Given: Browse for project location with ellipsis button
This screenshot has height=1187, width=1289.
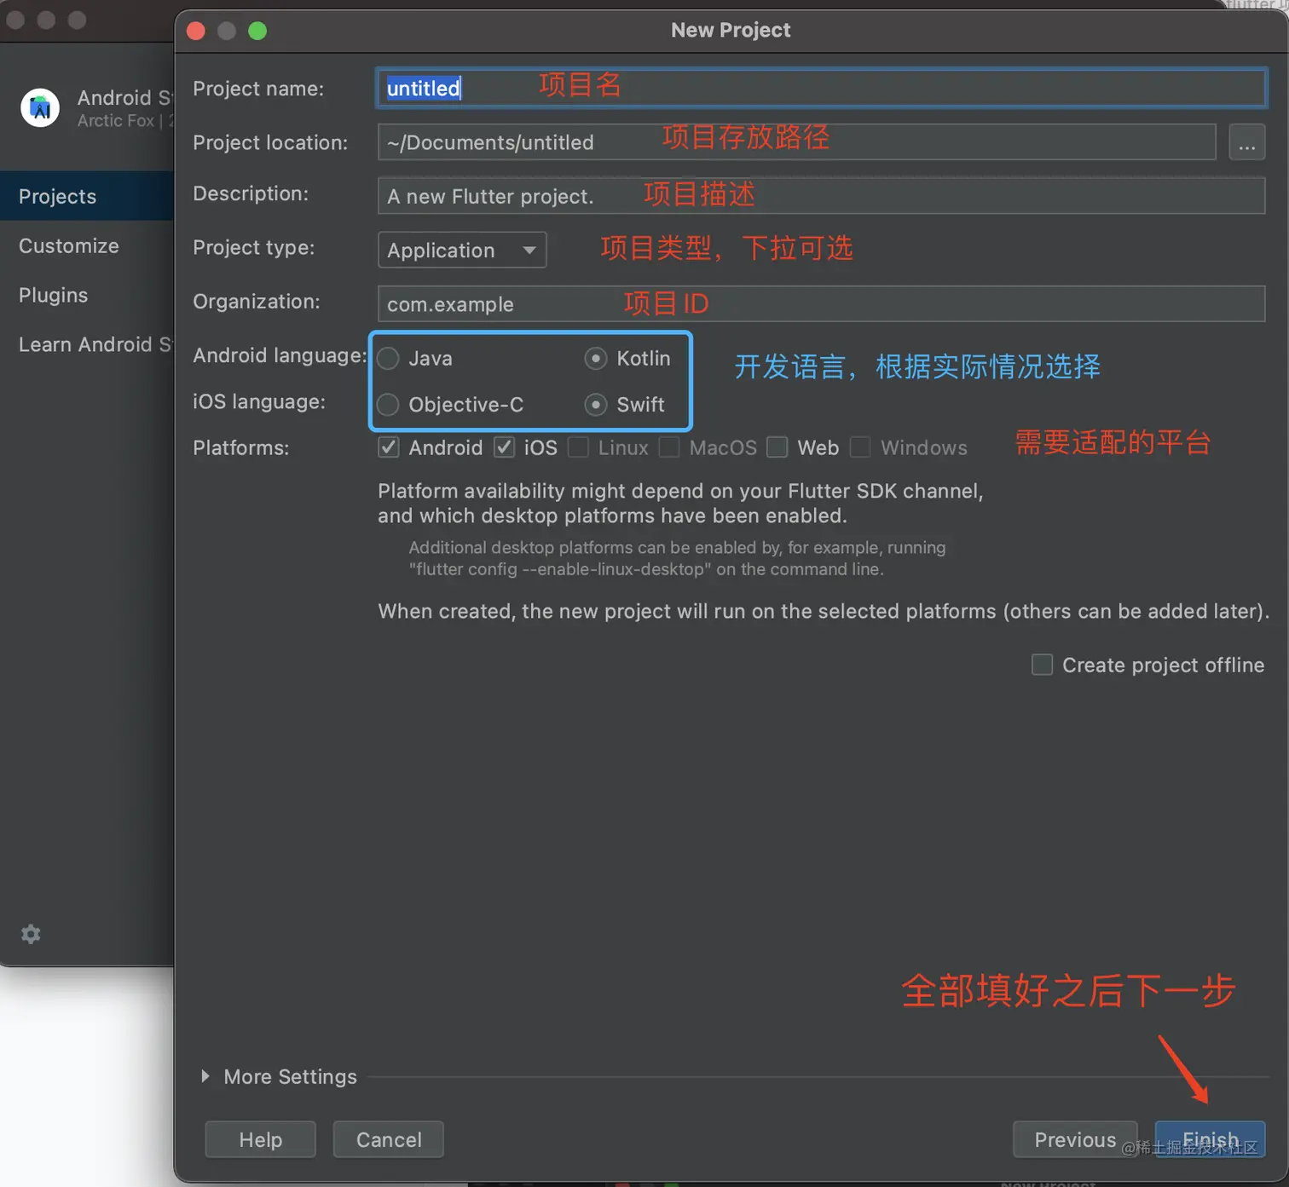Looking at the screenshot, I should [x=1246, y=142].
